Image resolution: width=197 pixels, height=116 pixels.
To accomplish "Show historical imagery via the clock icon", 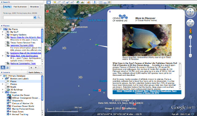I will click(78, 2).
